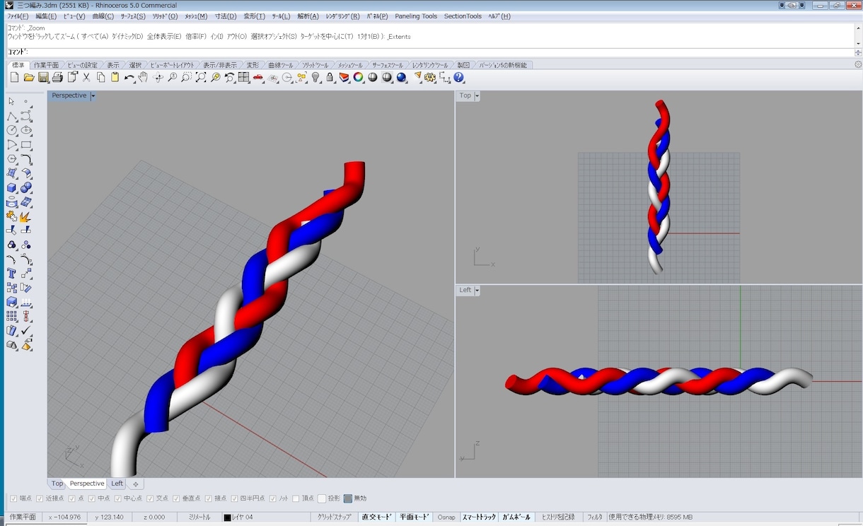
Task: Print using the printer icon
Action: pos(57,78)
